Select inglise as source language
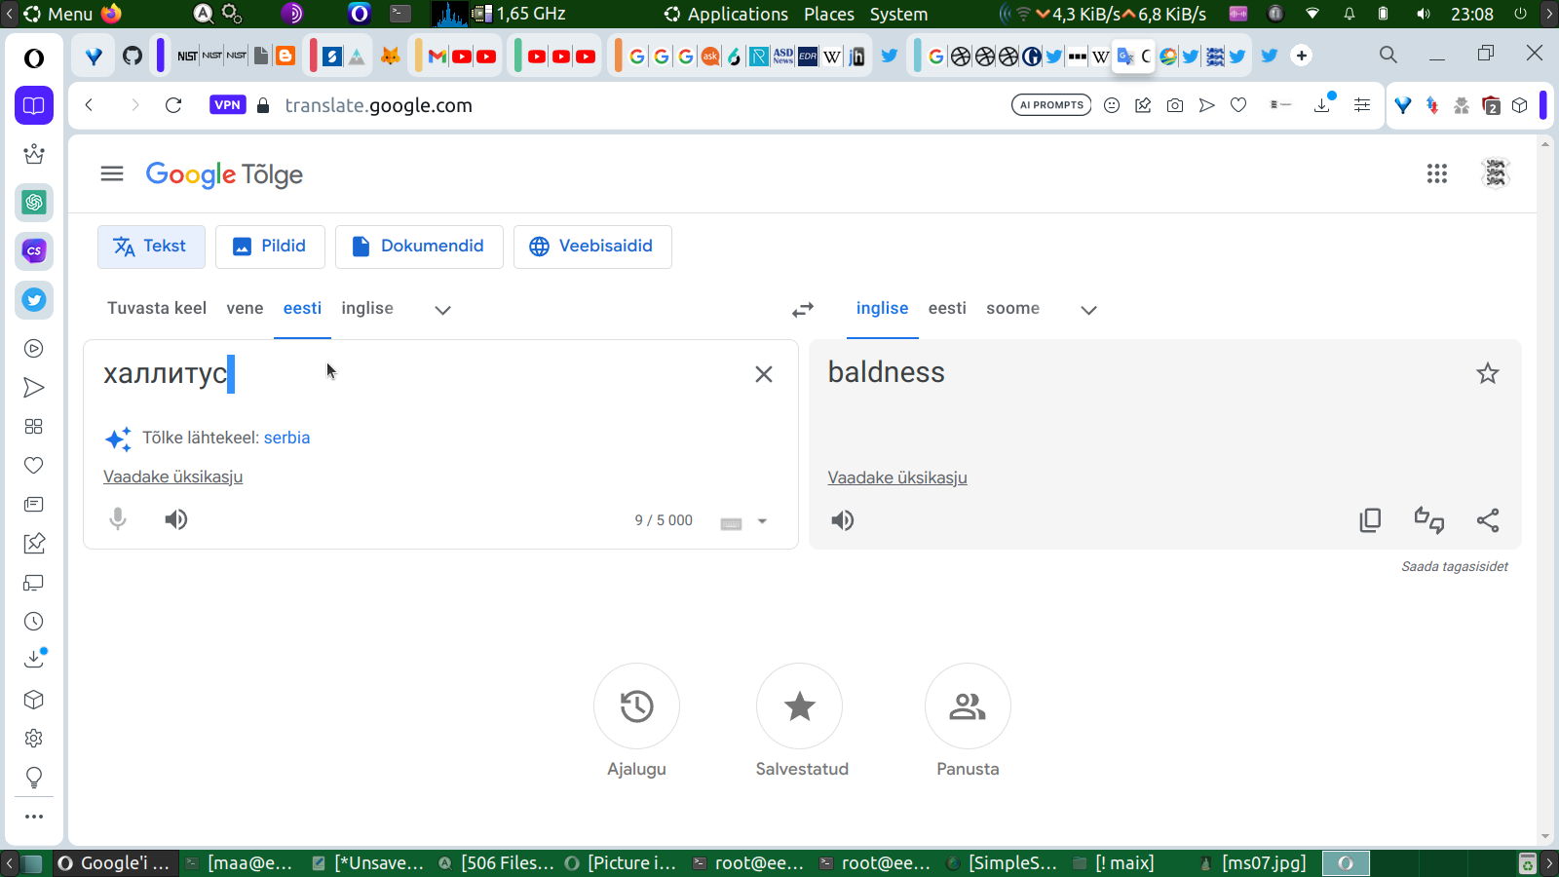 [x=367, y=308]
